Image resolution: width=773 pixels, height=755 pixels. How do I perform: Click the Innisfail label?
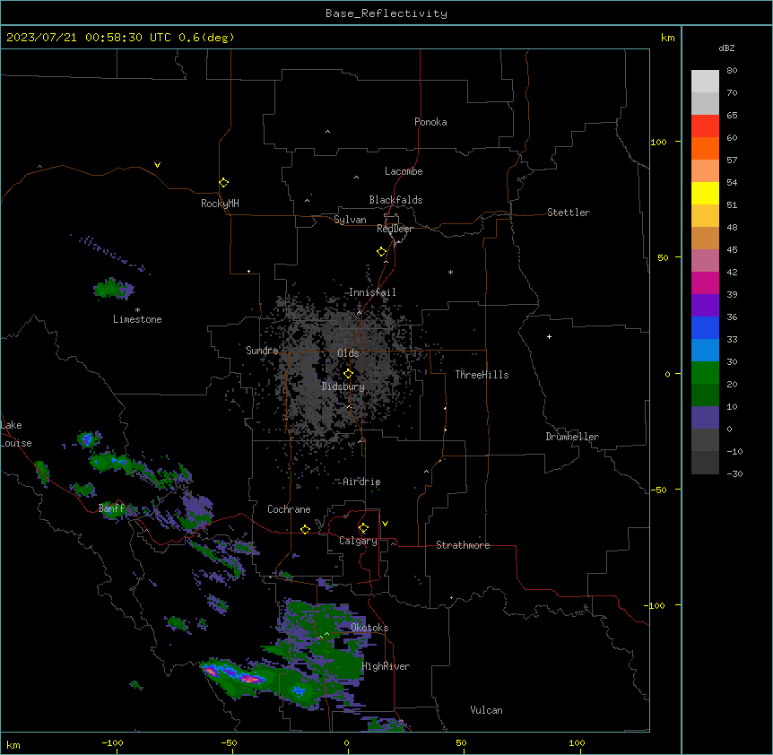point(372,292)
